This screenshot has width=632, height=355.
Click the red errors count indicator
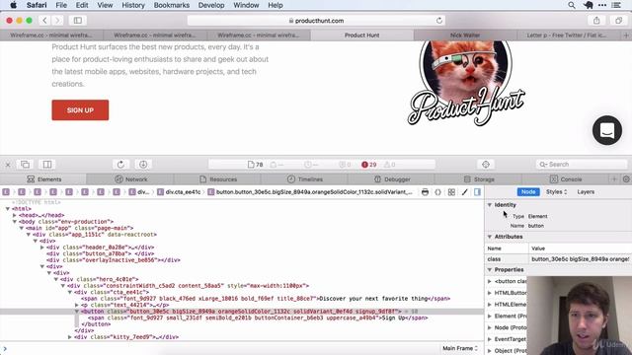(368, 165)
